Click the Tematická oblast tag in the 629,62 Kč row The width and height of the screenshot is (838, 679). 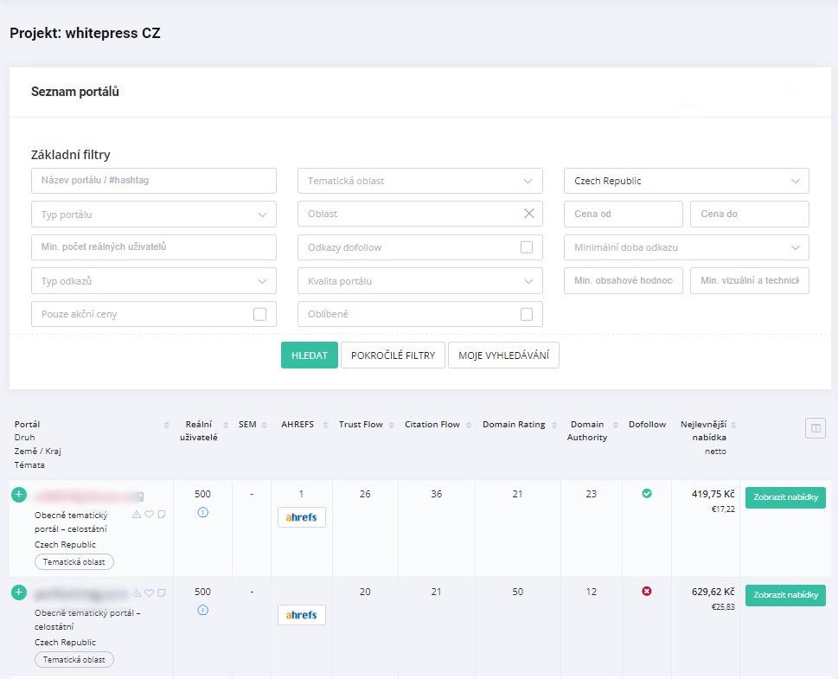pyautogui.click(x=74, y=660)
